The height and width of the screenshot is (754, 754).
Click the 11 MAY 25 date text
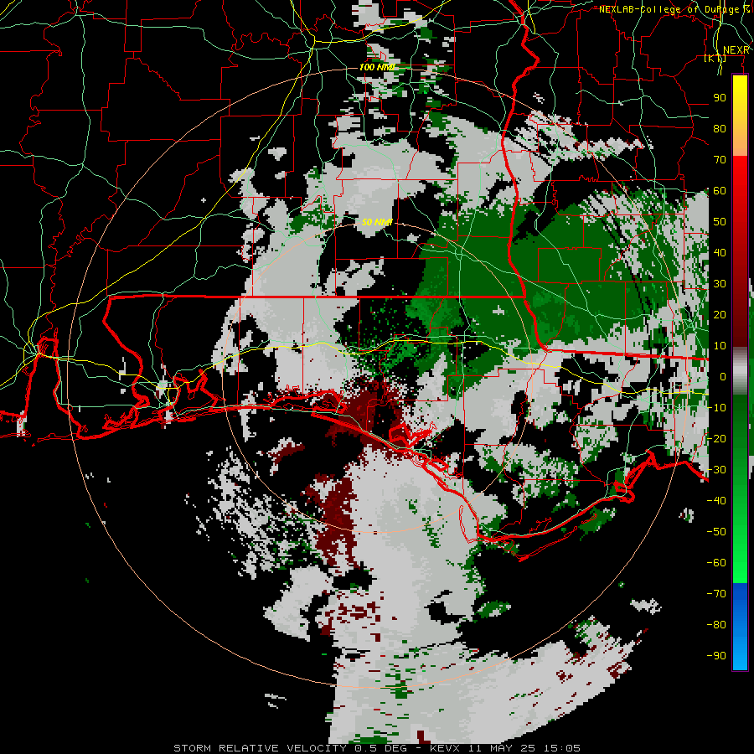pos(502,748)
